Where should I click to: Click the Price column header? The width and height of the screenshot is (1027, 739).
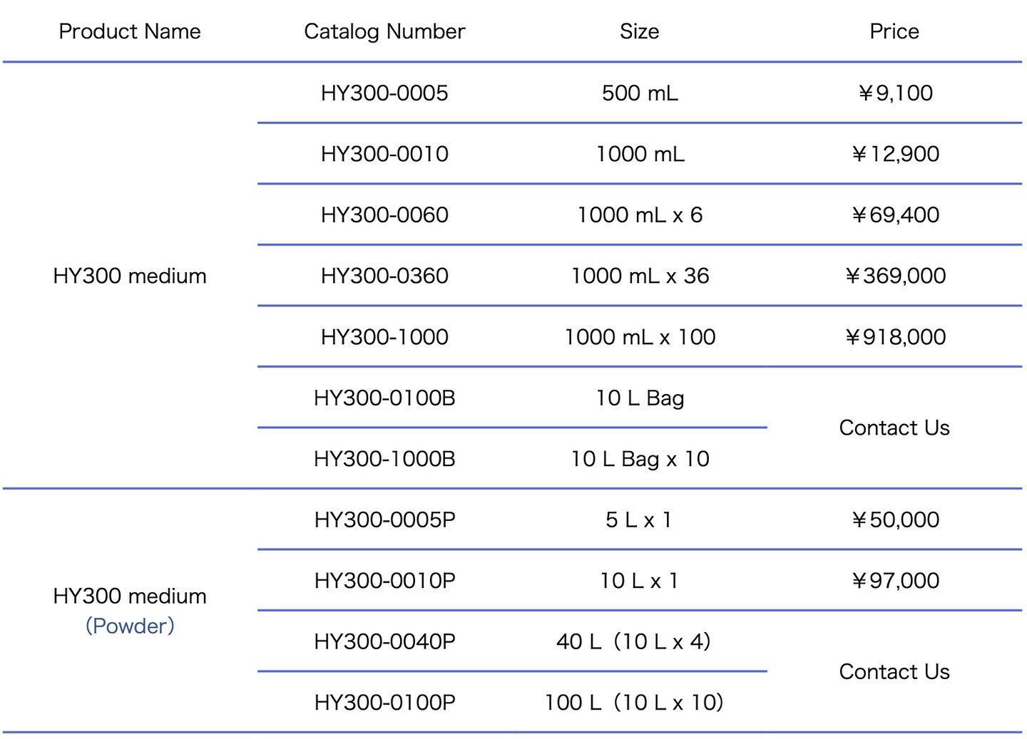[x=894, y=31]
